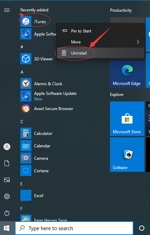Launch 3D Viewer cube icon

pos(26,59)
